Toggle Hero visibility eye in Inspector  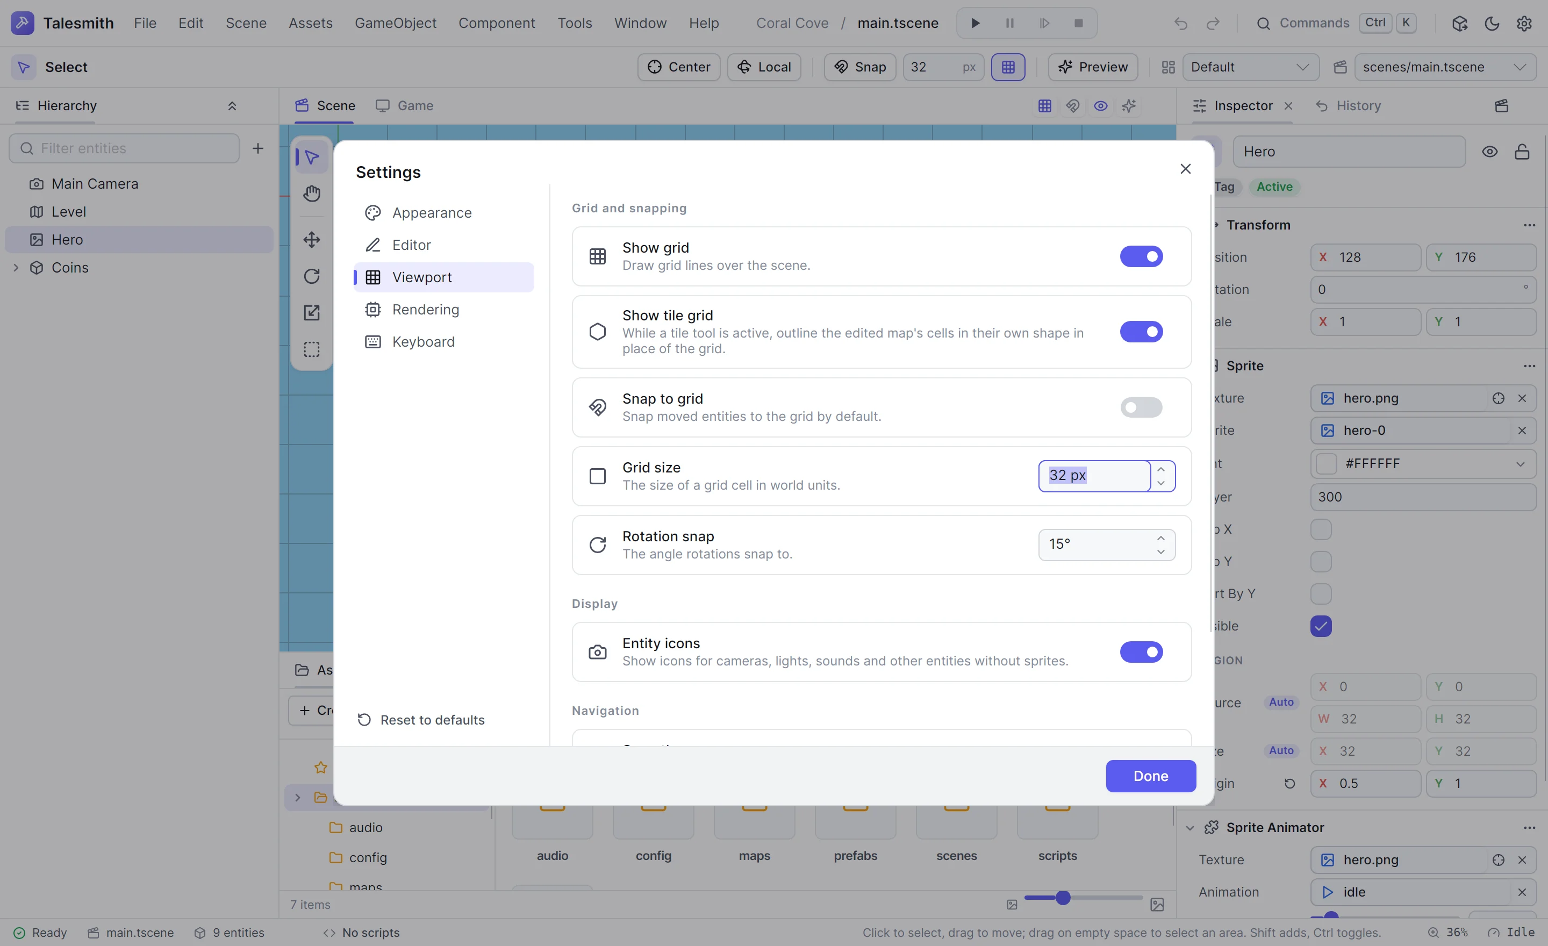[1489, 152]
